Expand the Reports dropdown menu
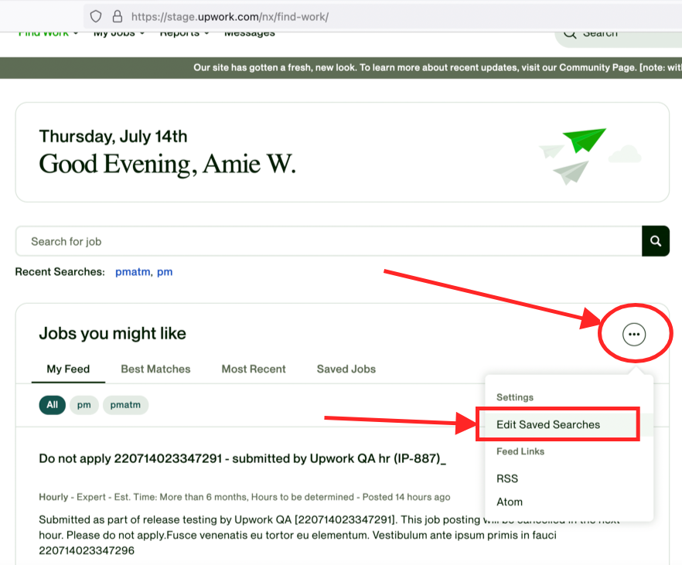The image size is (682, 565). pyautogui.click(x=185, y=33)
